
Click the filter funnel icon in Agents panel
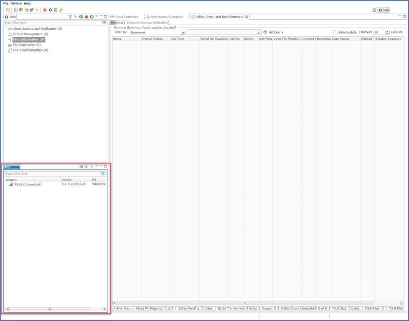click(x=86, y=167)
